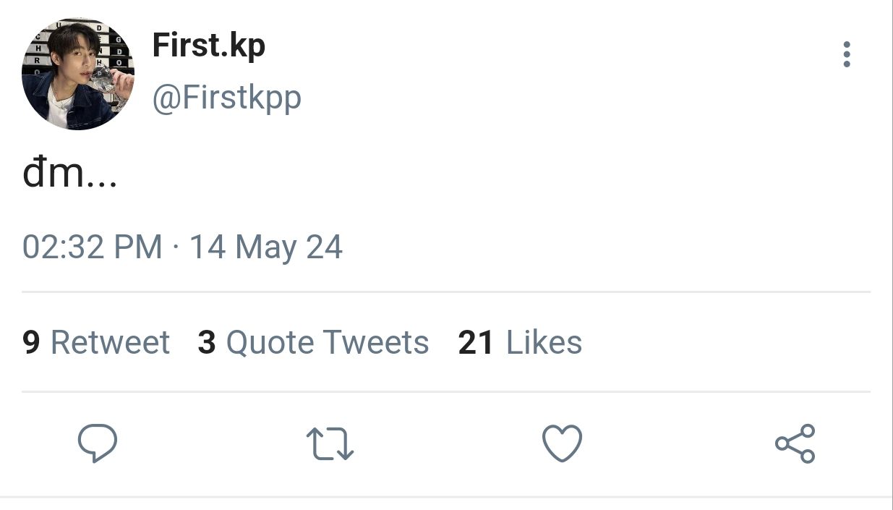This screenshot has height=510, width=893.
Task: Click the word "Retweet" in the stats row
Action: click(x=110, y=342)
